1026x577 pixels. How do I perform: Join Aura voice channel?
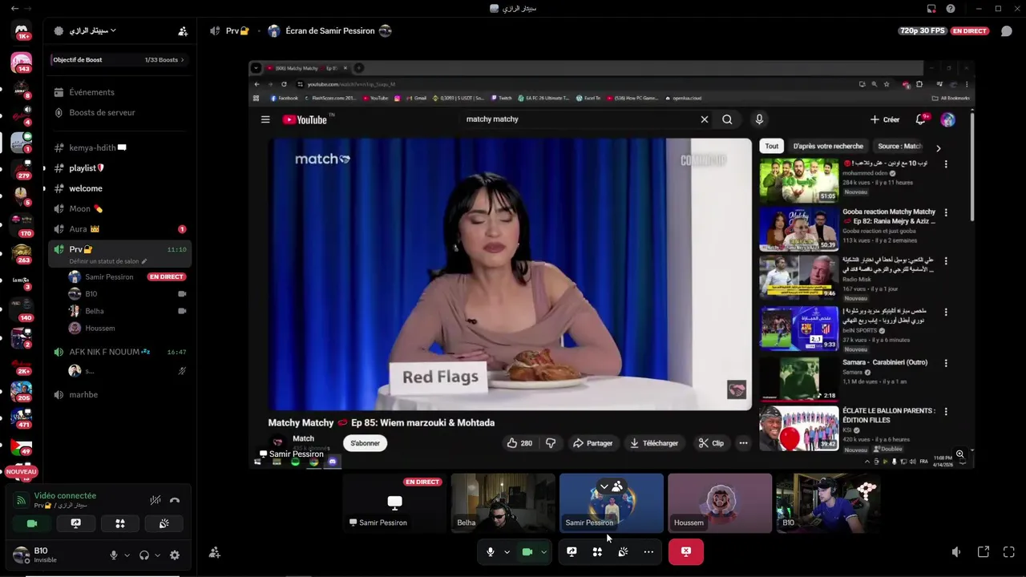pyautogui.click(x=120, y=228)
